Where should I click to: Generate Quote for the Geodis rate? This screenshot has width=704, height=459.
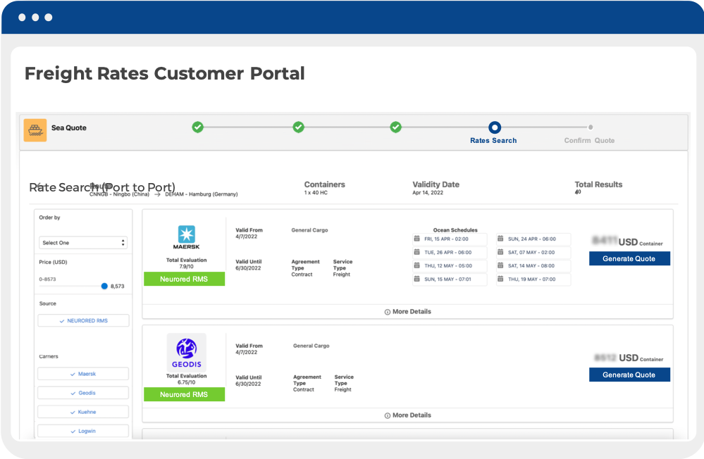click(629, 375)
